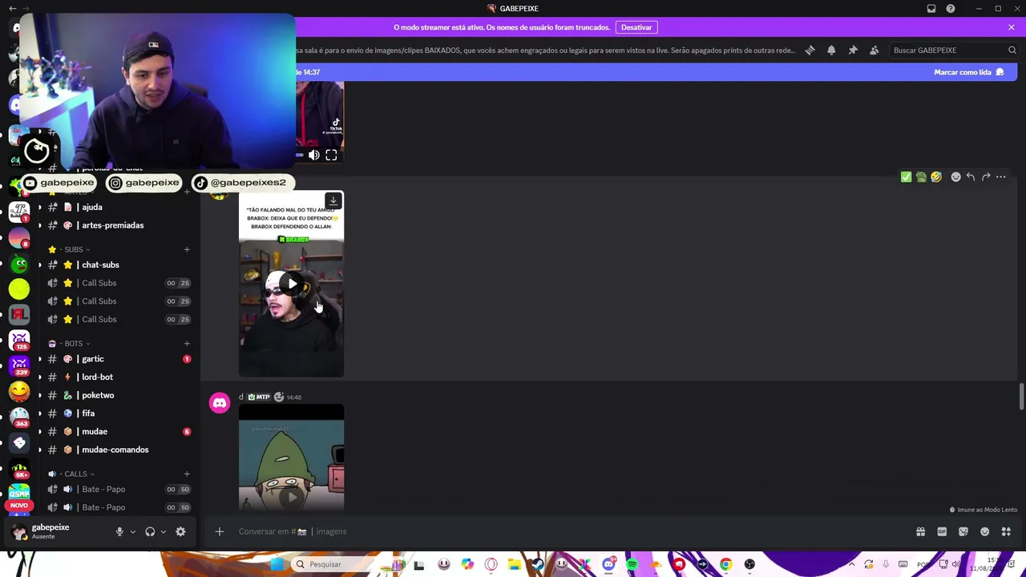This screenshot has height=577, width=1026.
Task: Open threads for this channel
Action: [x=810, y=50]
